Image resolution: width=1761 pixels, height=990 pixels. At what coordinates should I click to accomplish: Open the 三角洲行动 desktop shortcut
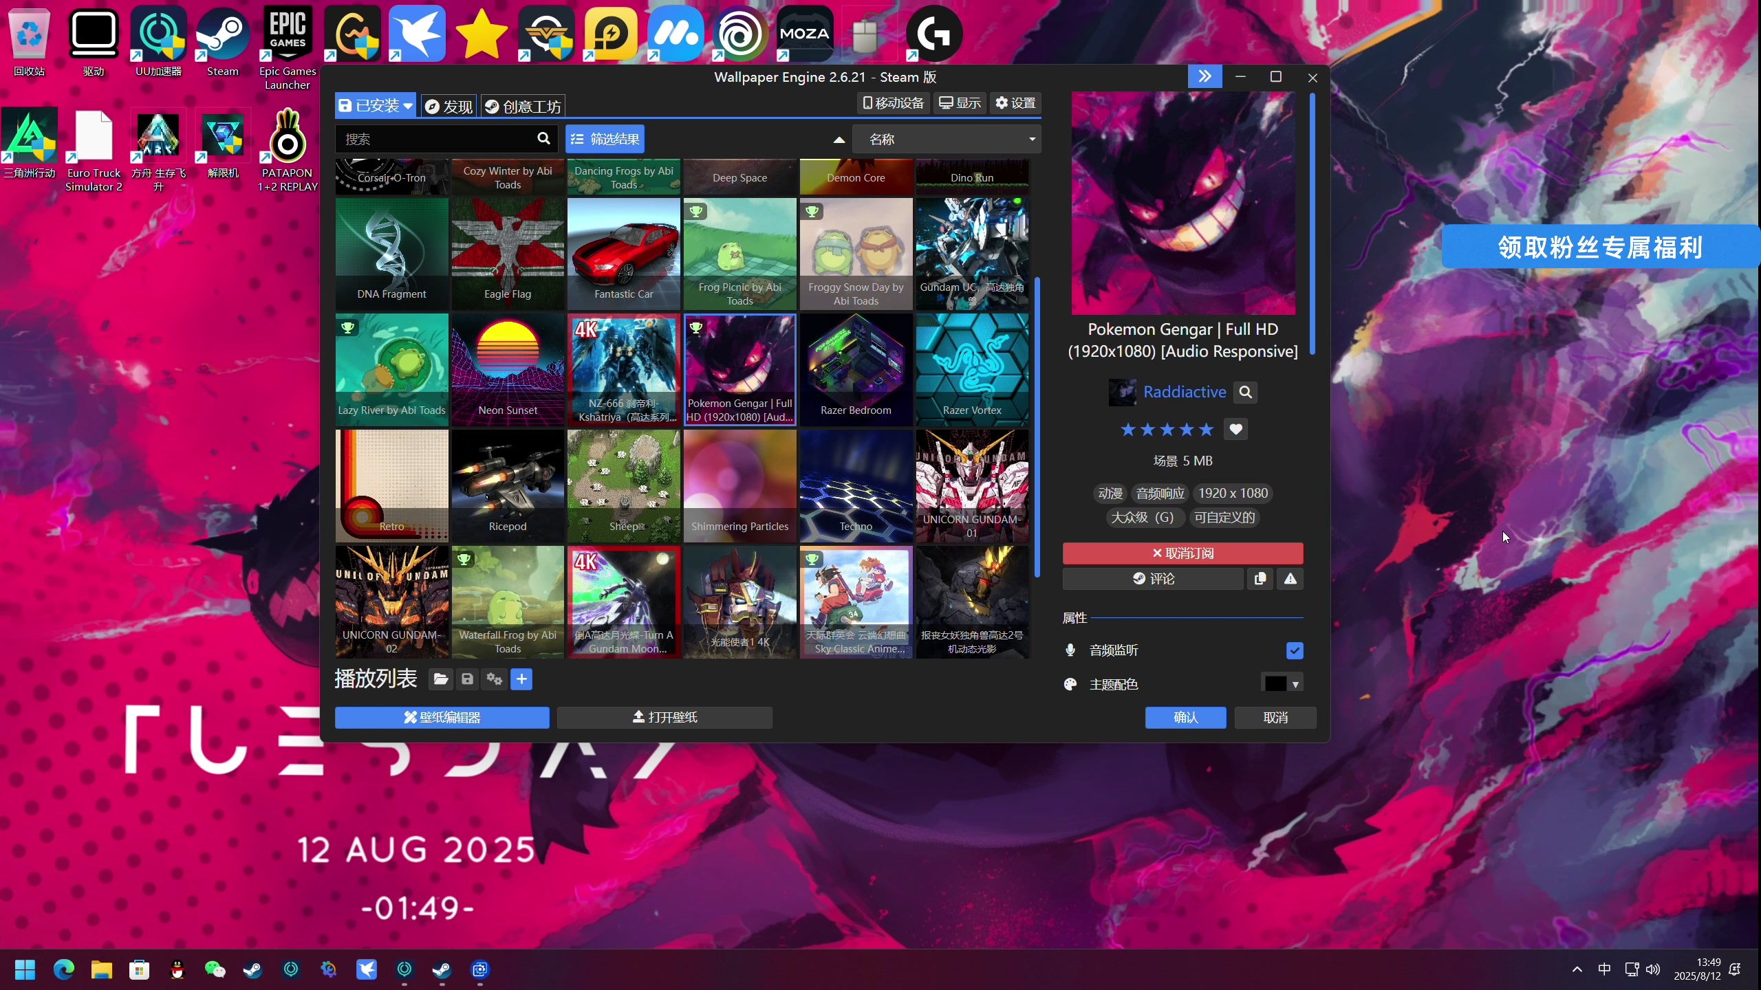[29, 143]
